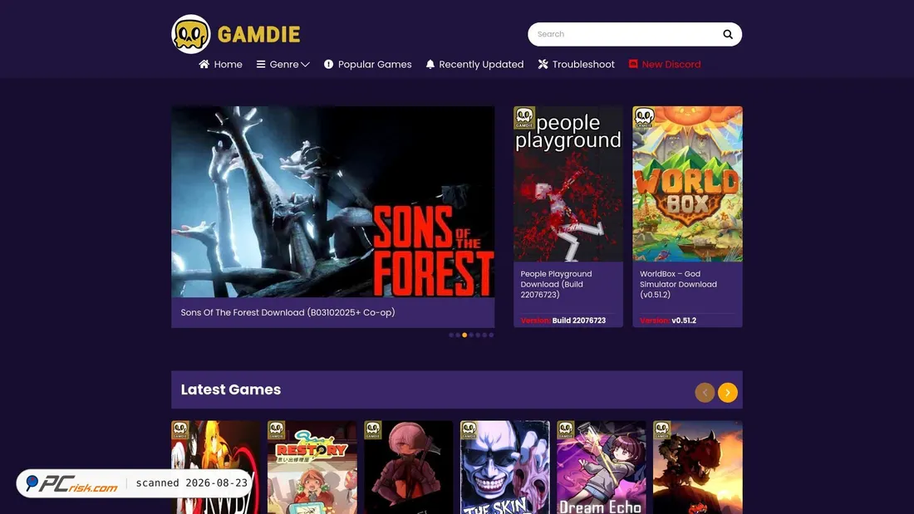Click People Playground Download title link
914x514 pixels.
556,284
